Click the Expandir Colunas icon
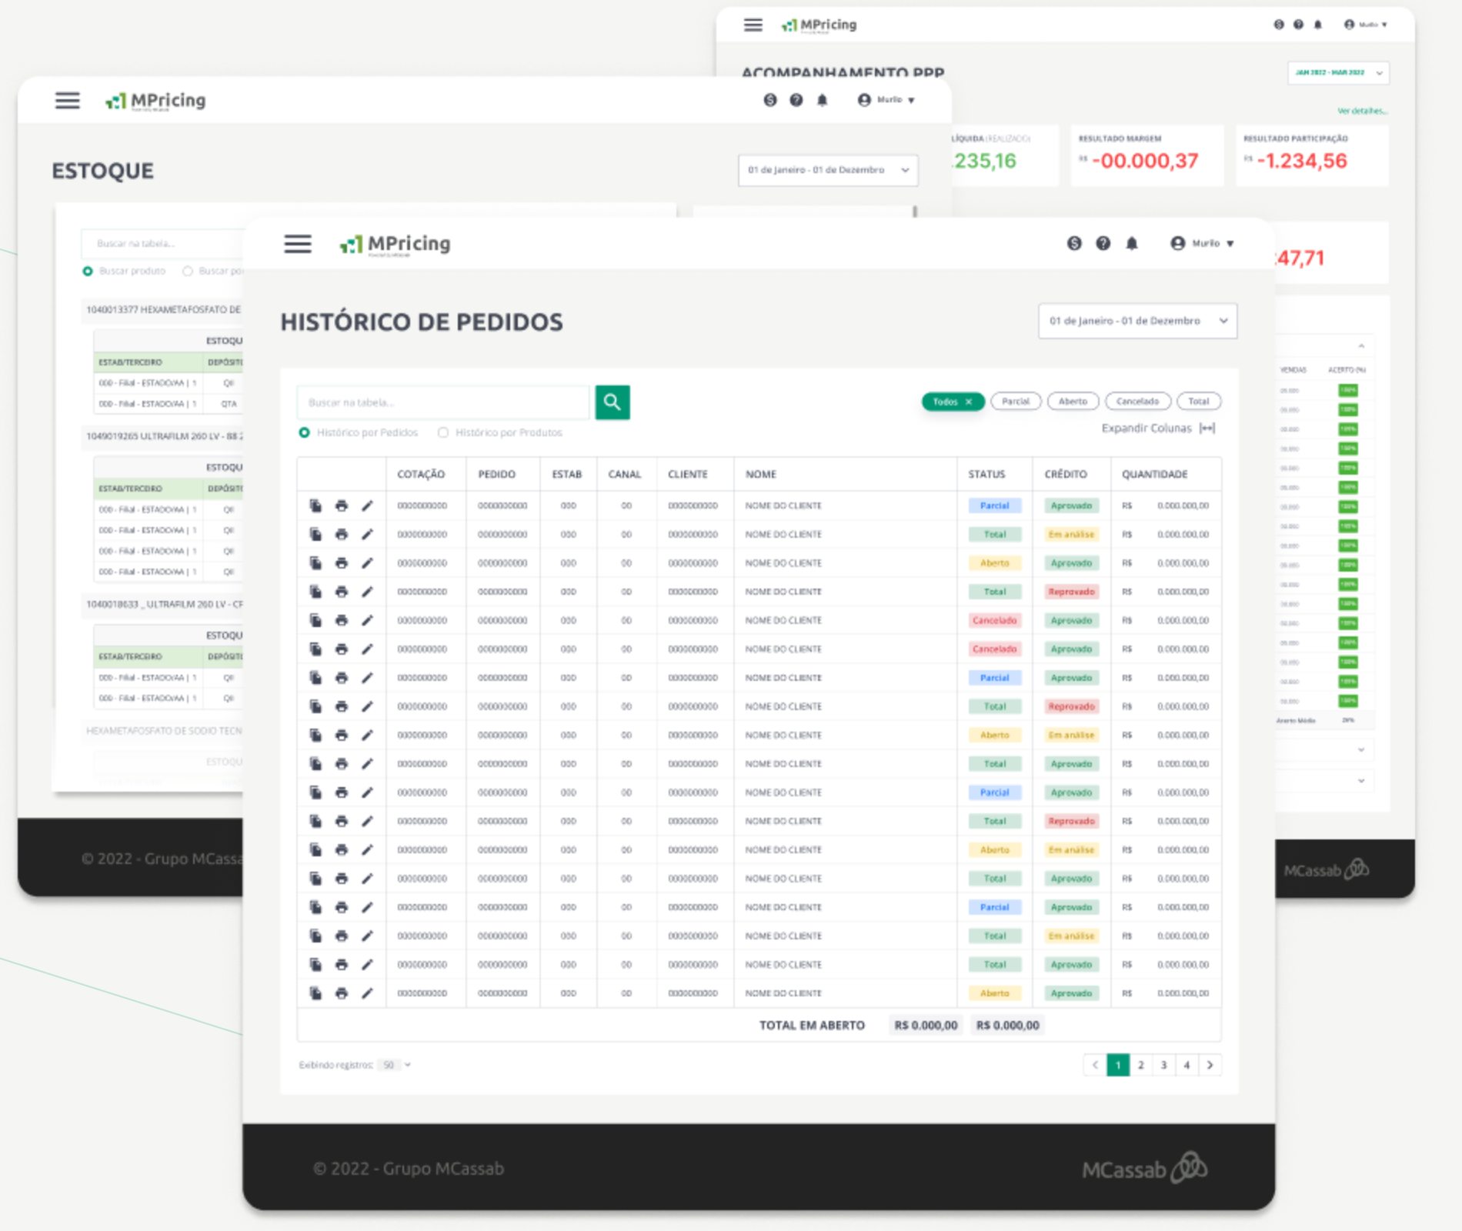This screenshot has height=1231, width=1462. click(x=1207, y=429)
